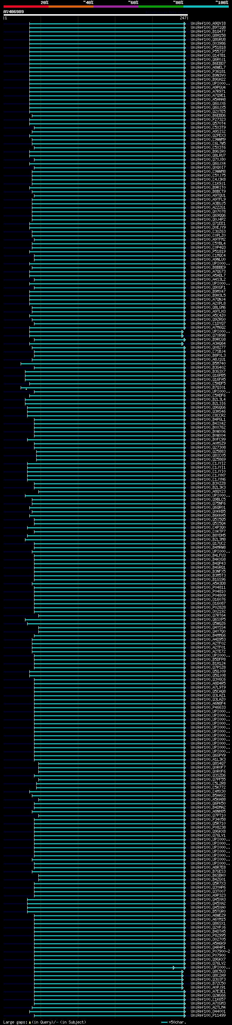The image size is (232, 1025).
Task: Click the cyan ~100% identity legend segment
Action: (x=206, y=7)
